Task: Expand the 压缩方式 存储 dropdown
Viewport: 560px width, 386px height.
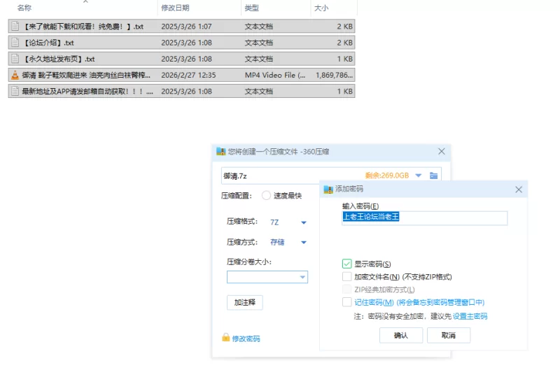Action: (304, 242)
